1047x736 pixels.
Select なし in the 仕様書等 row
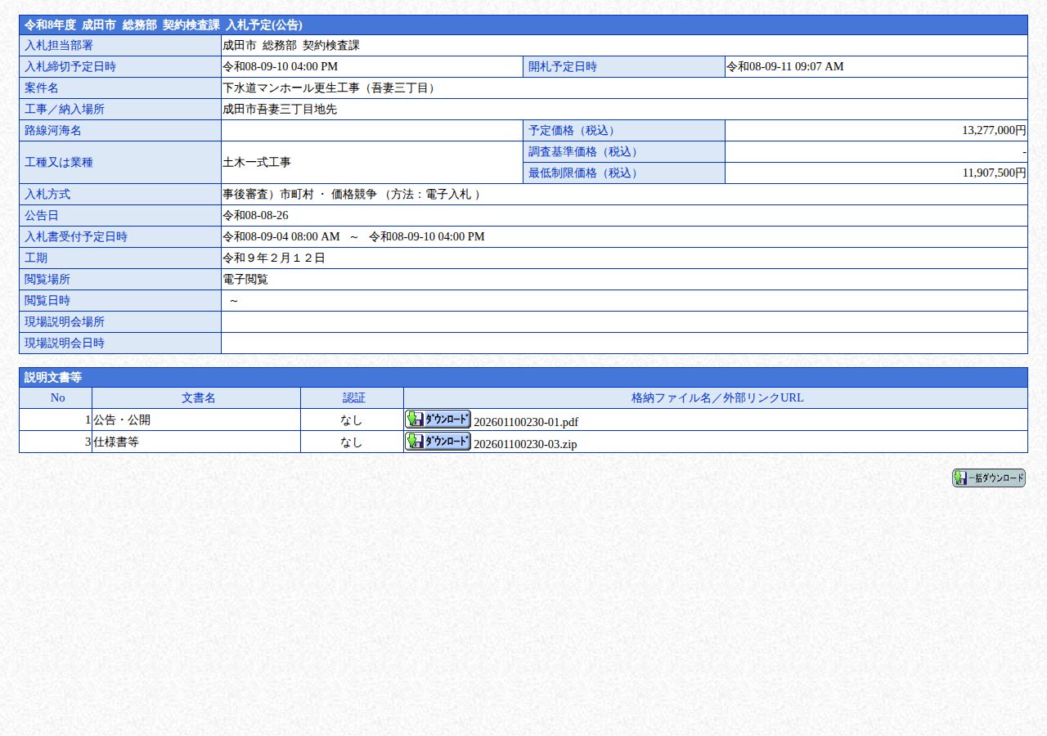coord(352,442)
